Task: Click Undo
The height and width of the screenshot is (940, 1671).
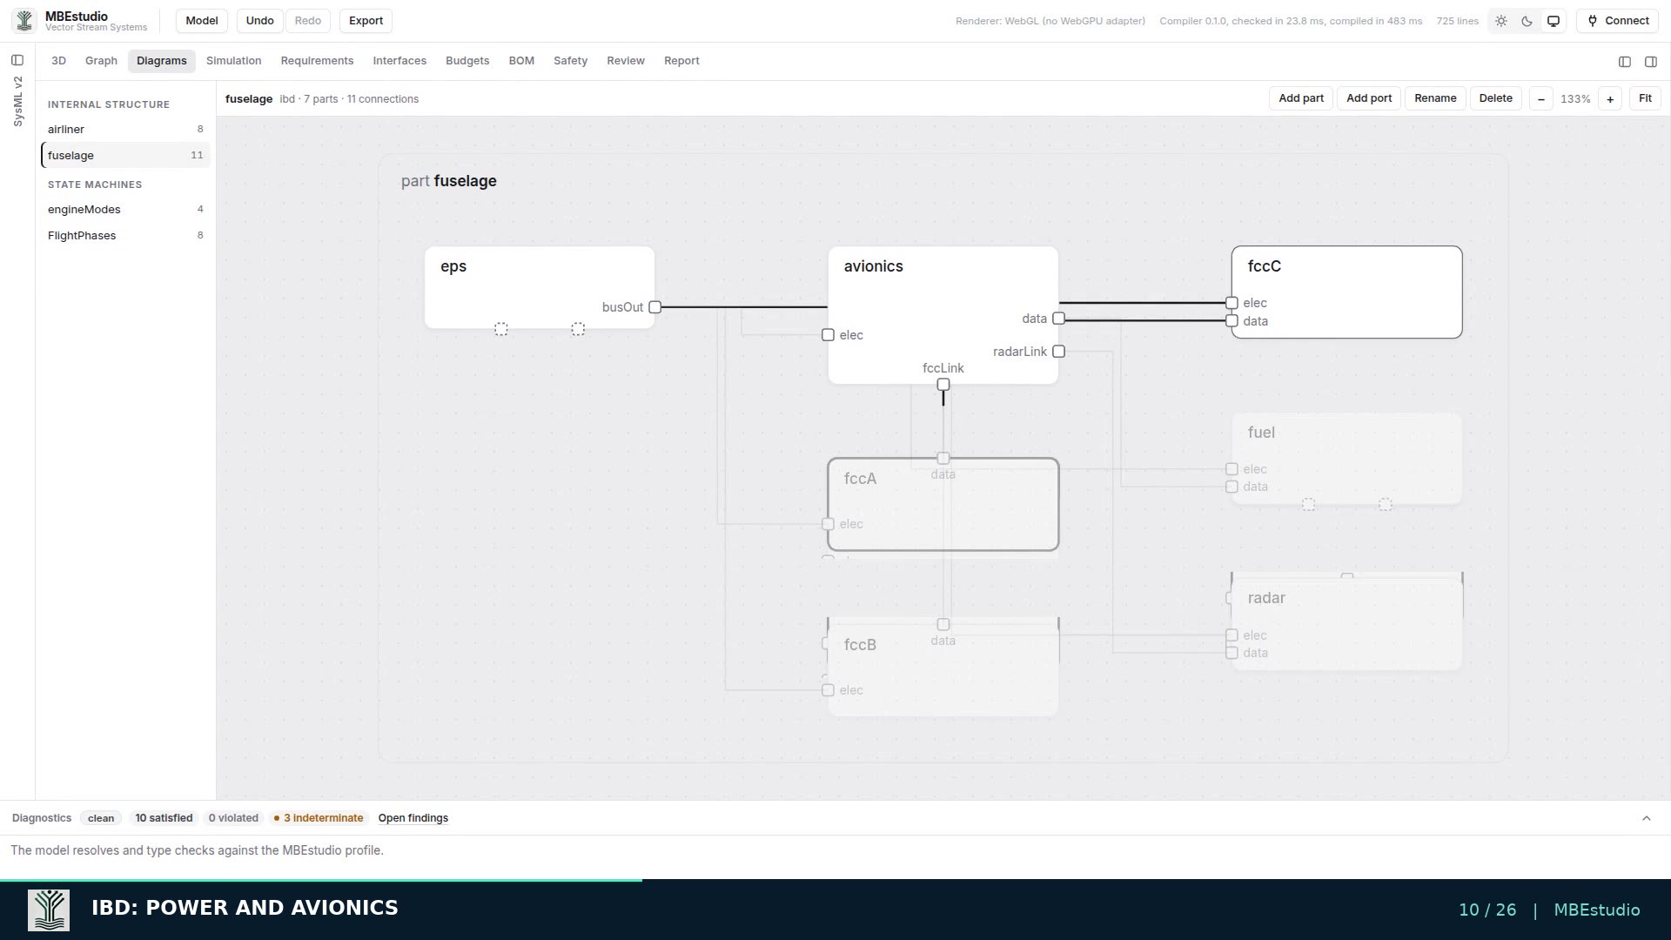Action: pos(259,21)
